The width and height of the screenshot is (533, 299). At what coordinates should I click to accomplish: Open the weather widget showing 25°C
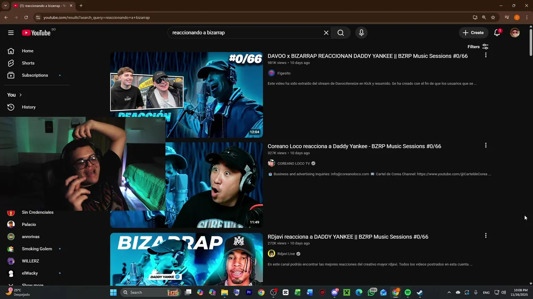pos(17,292)
